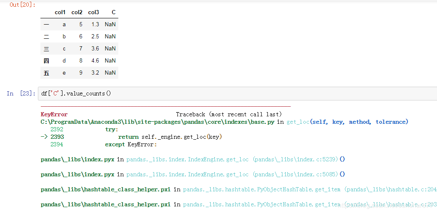
Task: Click the NaN cell in row 三
Action: (110, 48)
